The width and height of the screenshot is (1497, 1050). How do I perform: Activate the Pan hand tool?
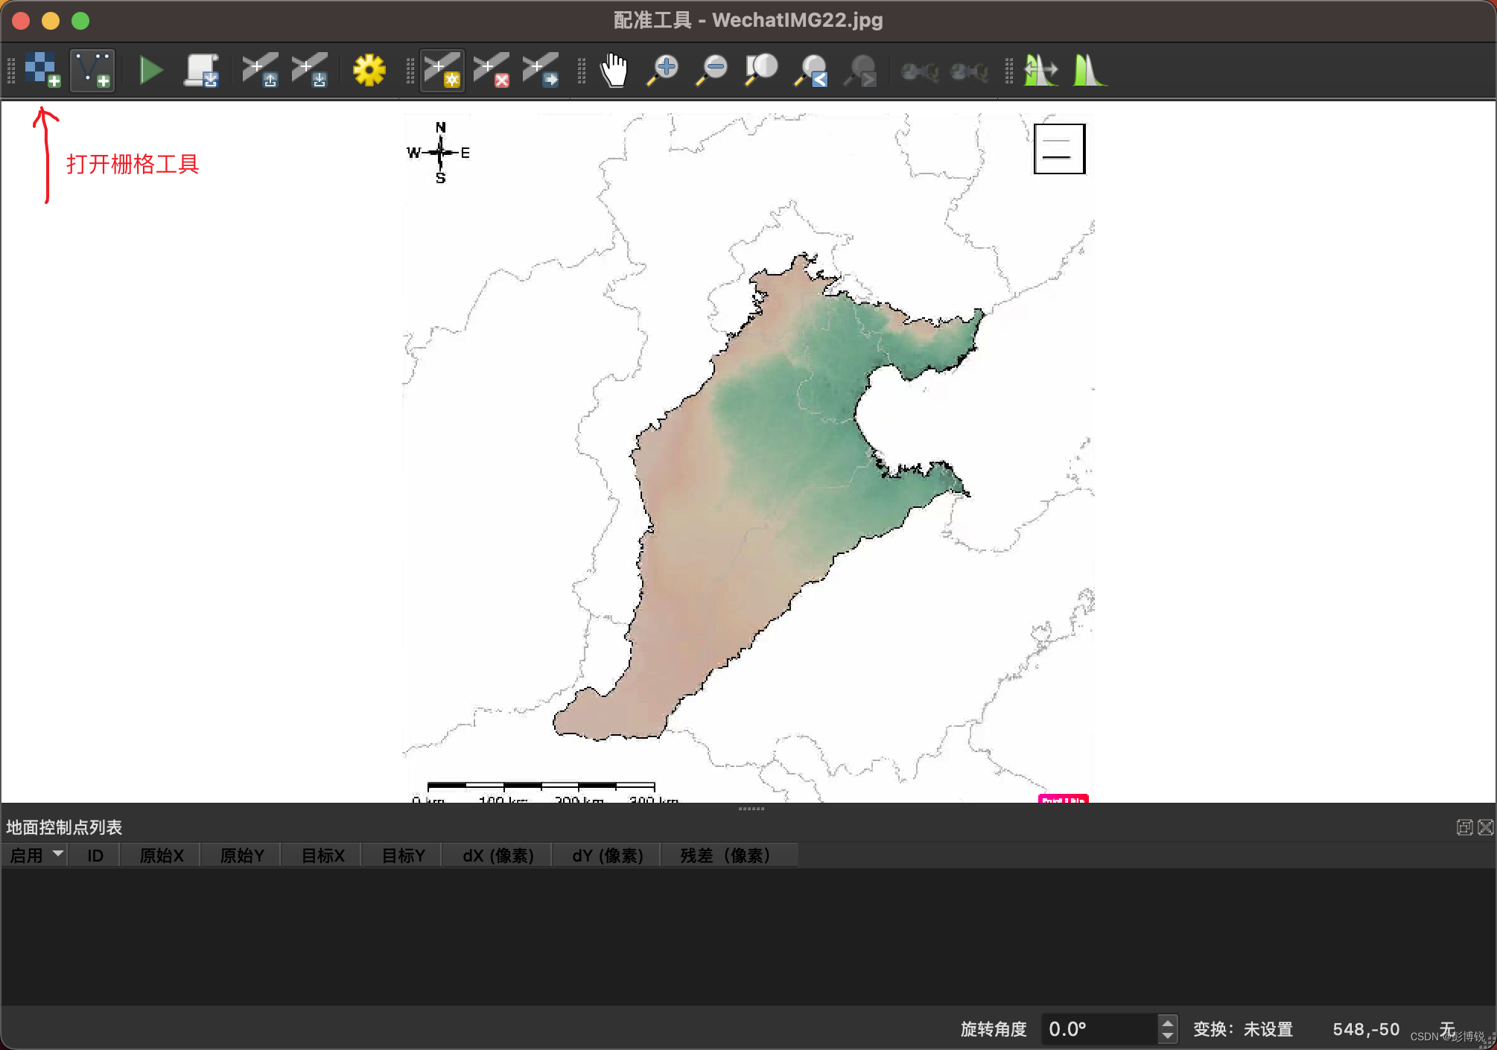coord(614,70)
